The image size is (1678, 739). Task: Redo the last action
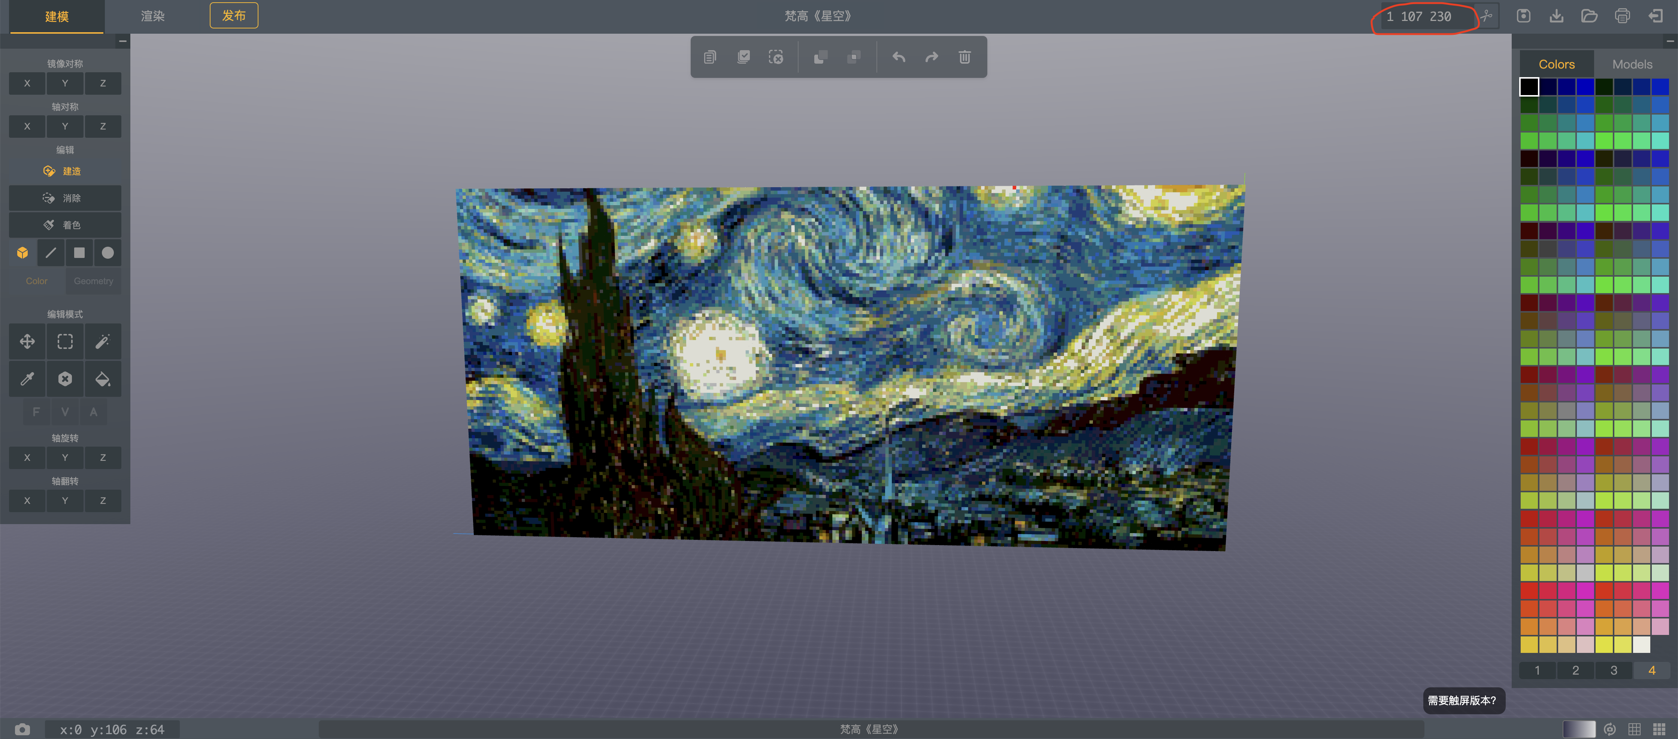(932, 57)
